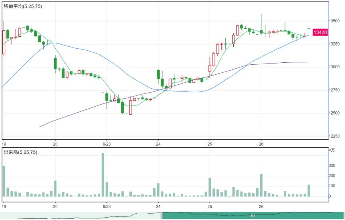The width and height of the screenshot is (345, 220).
Task: Click the left edge handle of range selector
Action: coord(161,216)
